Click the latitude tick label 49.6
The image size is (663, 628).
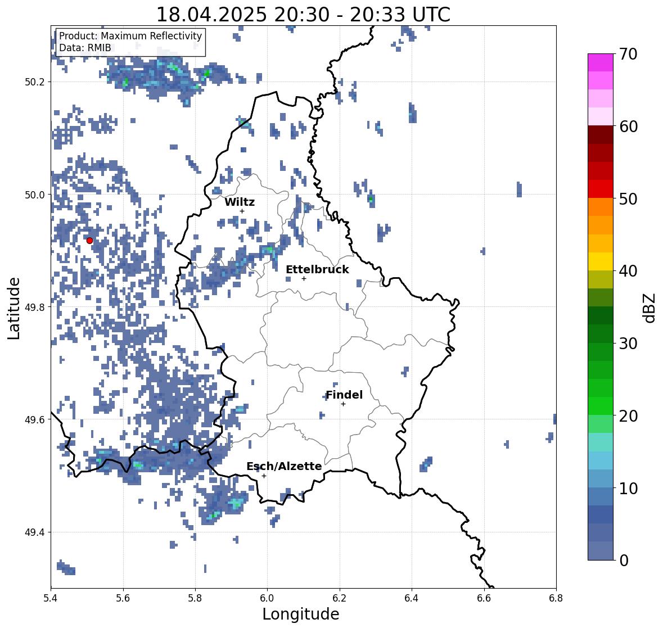35,419
